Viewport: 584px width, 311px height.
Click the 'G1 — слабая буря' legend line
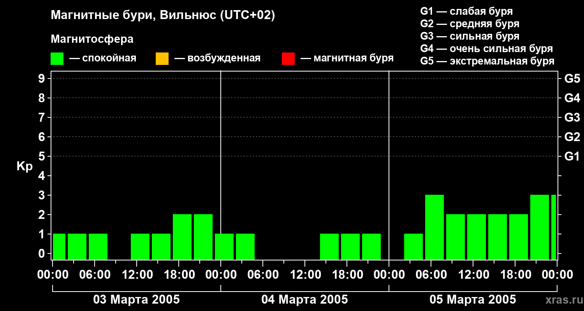pyautogui.click(x=466, y=11)
